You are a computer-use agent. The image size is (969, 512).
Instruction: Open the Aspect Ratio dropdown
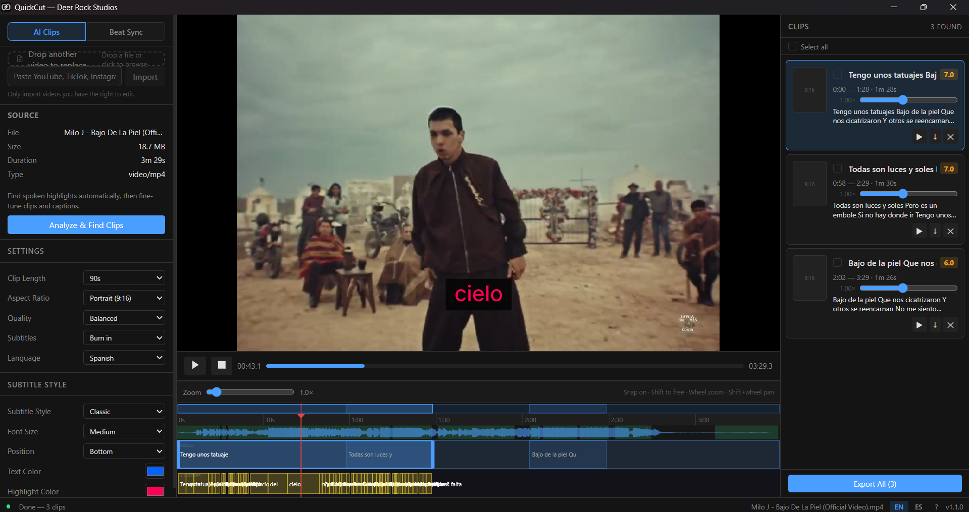pyautogui.click(x=124, y=298)
